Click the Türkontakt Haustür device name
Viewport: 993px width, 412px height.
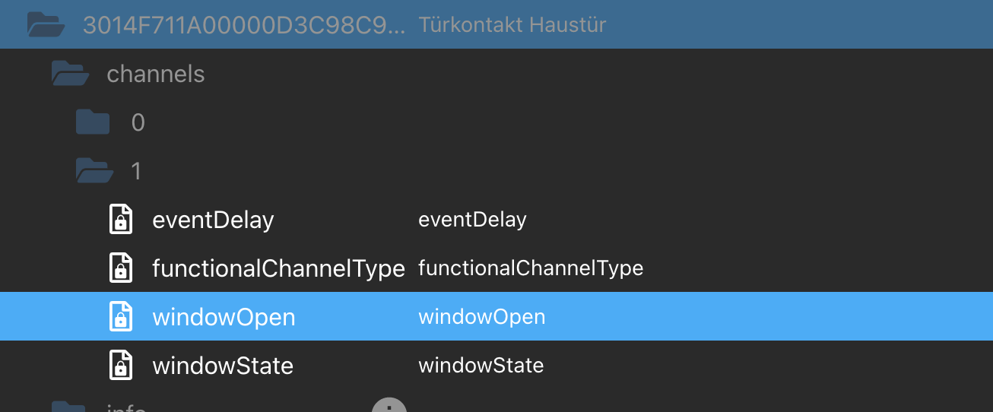click(512, 25)
